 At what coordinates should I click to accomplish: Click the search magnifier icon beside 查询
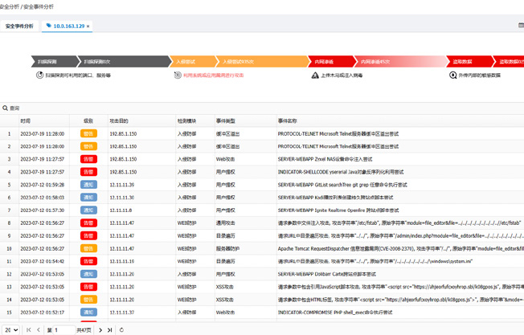5,108
